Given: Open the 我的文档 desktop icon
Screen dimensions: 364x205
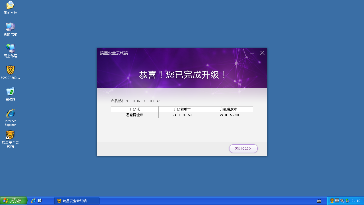Looking at the screenshot, I should [10, 8].
